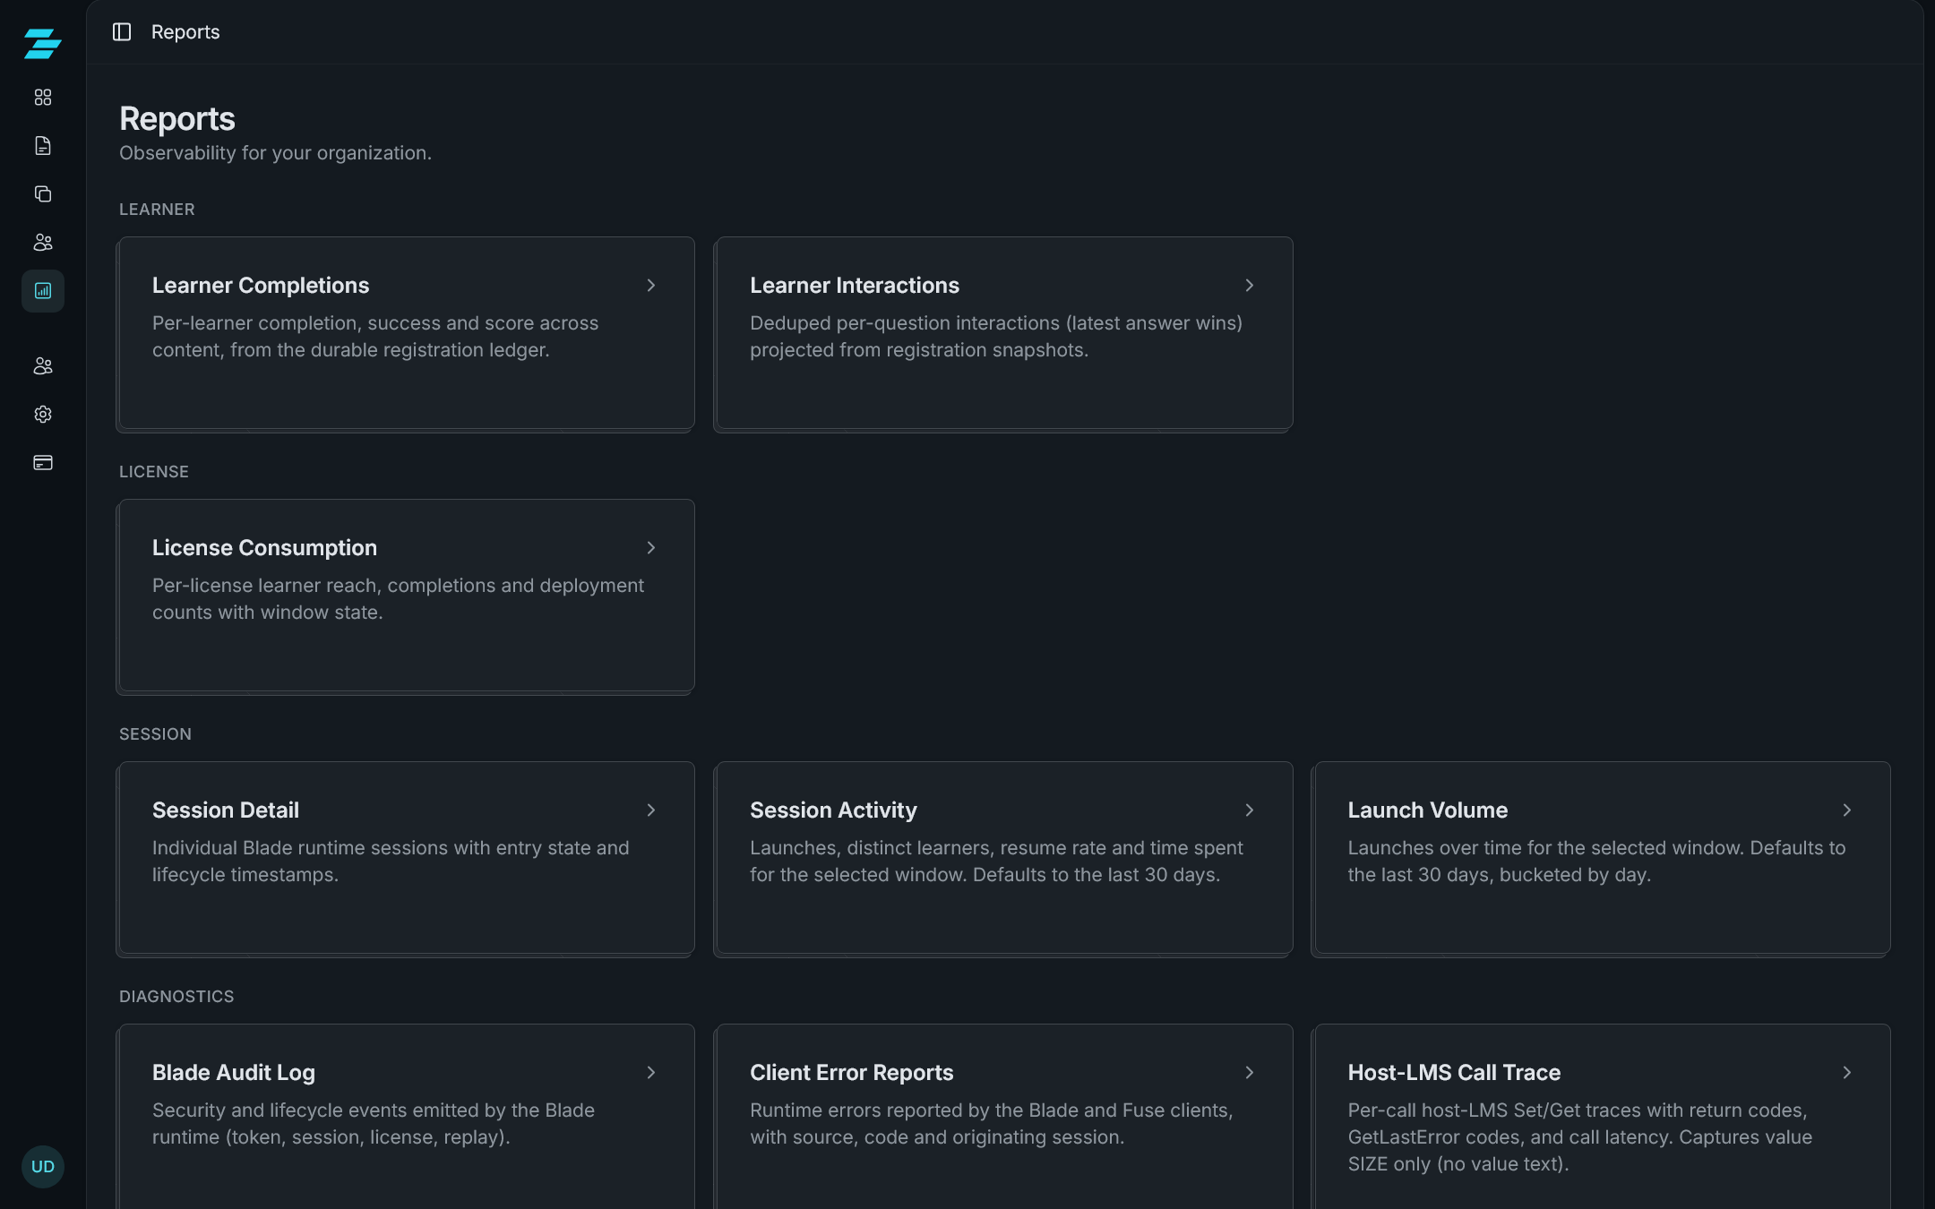1935x1209 pixels.
Task: Click 'Observability for your organization.' subtitle
Action: pos(275,153)
